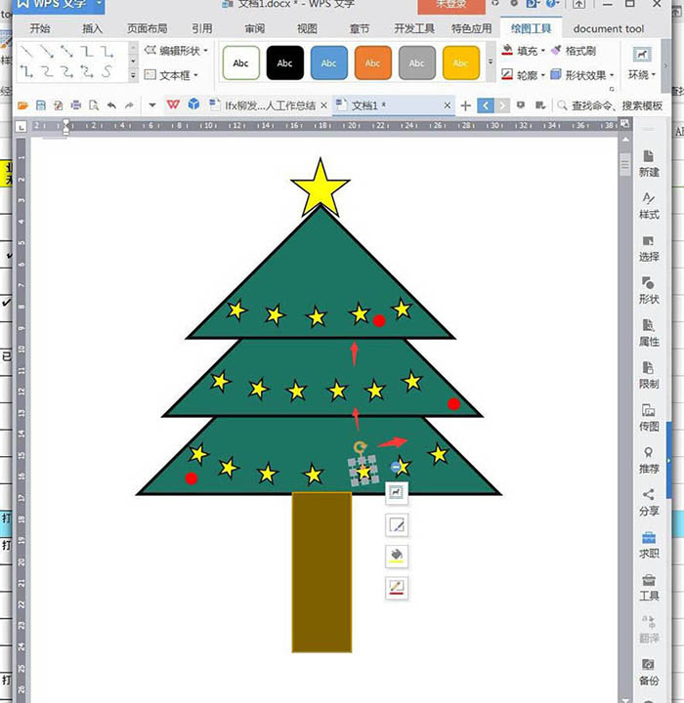Open 样式 in the right sidebar
Image resolution: width=684 pixels, height=703 pixels.
tap(649, 206)
